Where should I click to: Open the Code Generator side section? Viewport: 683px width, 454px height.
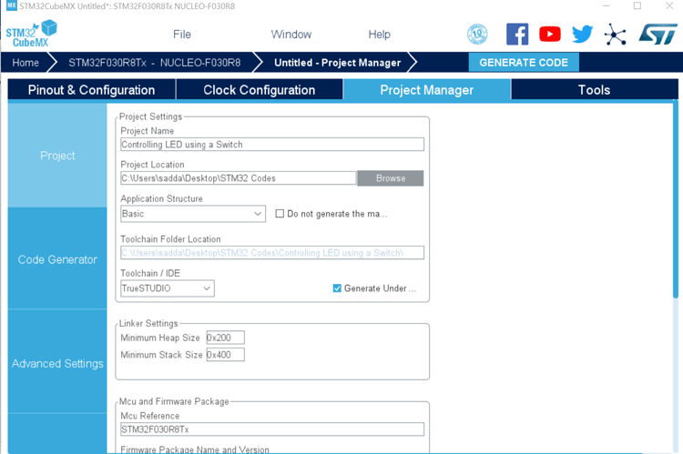pos(57,259)
